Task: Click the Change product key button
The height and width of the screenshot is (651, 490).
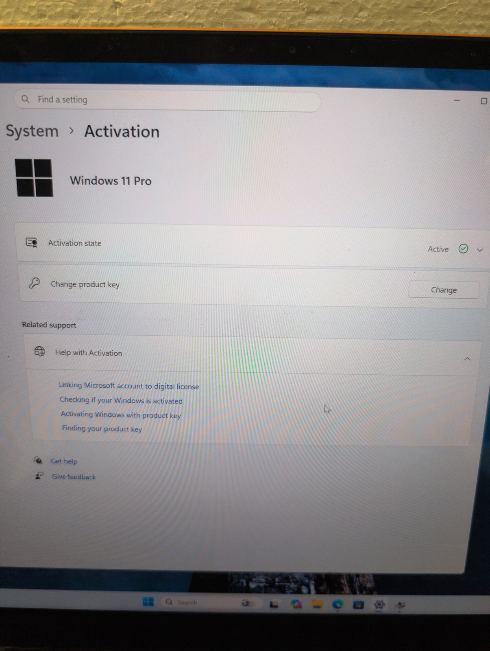Action: pyautogui.click(x=444, y=290)
